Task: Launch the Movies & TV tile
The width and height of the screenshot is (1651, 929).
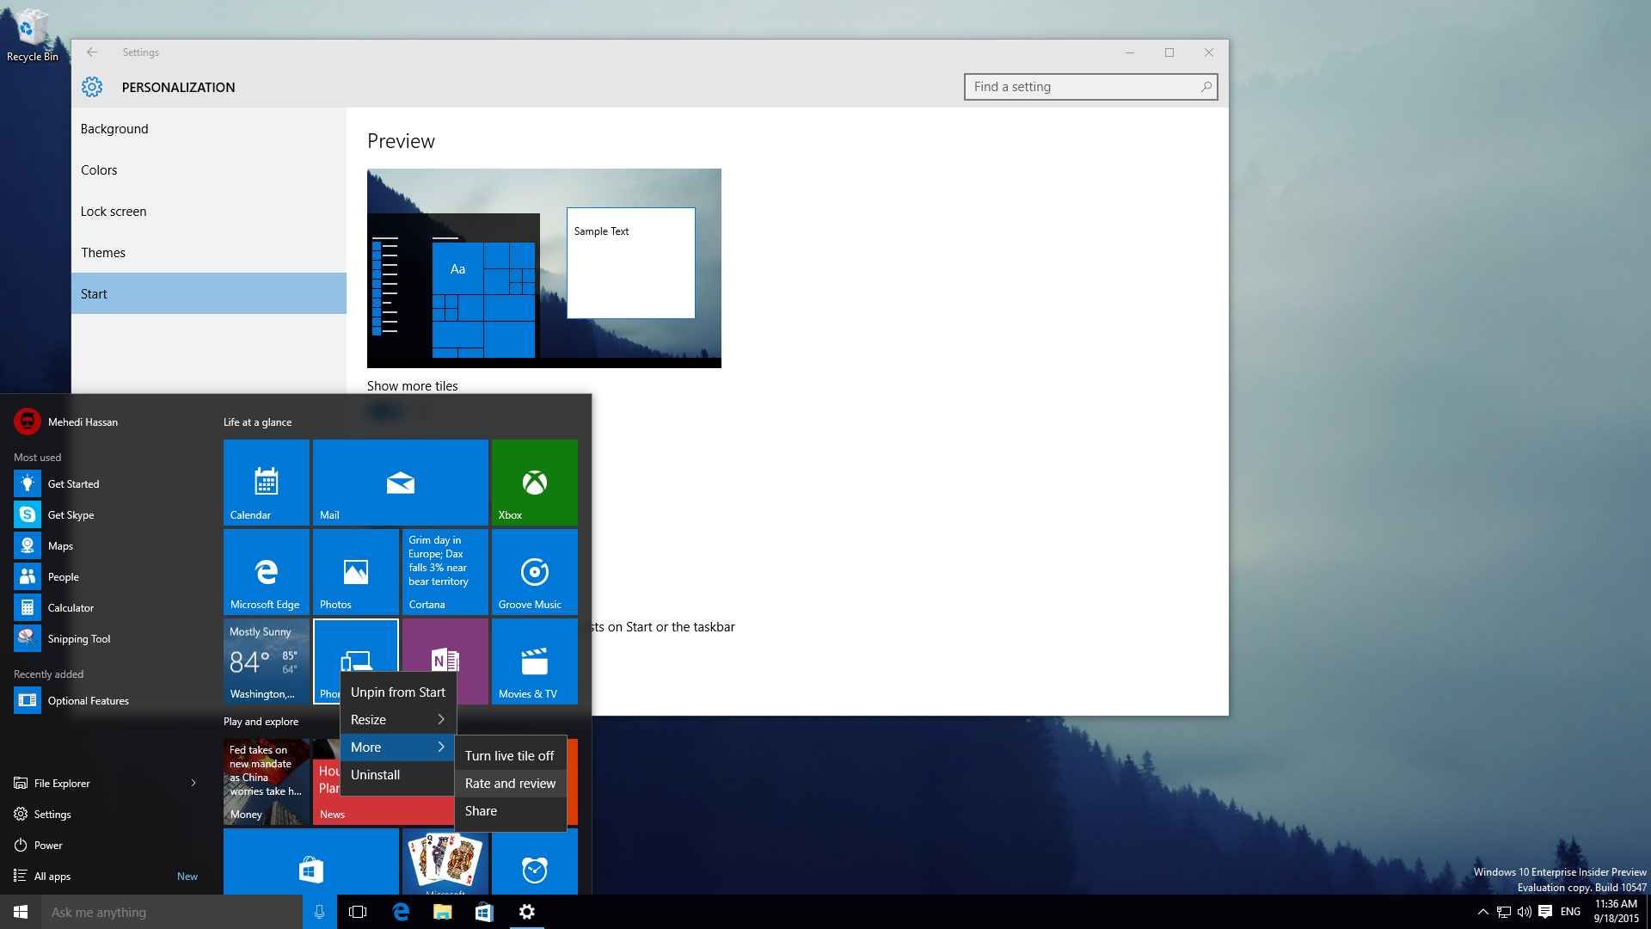Action: pos(535,661)
